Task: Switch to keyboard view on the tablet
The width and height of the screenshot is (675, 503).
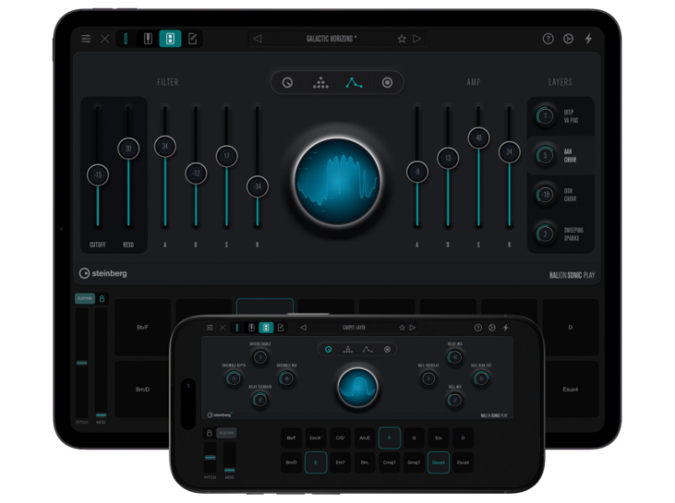Action: (148, 39)
